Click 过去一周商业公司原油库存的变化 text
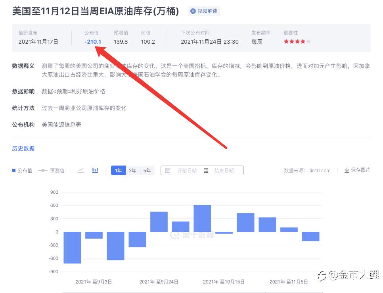This screenshot has height=293, width=383. click(84, 108)
